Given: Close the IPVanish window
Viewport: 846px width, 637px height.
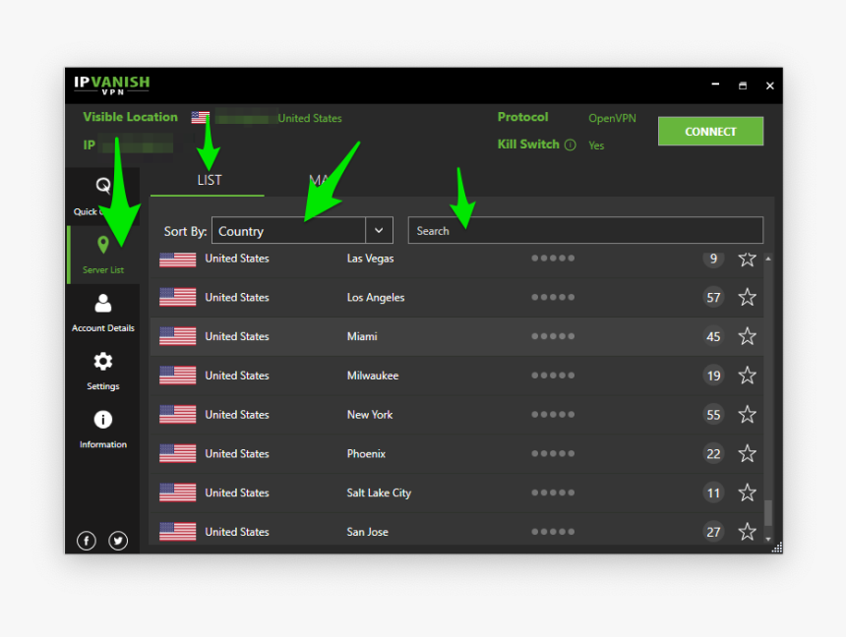Looking at the screenshot, I should (770, 86).
